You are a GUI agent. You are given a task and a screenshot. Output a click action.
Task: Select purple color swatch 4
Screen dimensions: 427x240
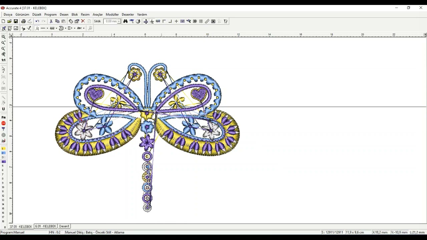tap(3, 162)
